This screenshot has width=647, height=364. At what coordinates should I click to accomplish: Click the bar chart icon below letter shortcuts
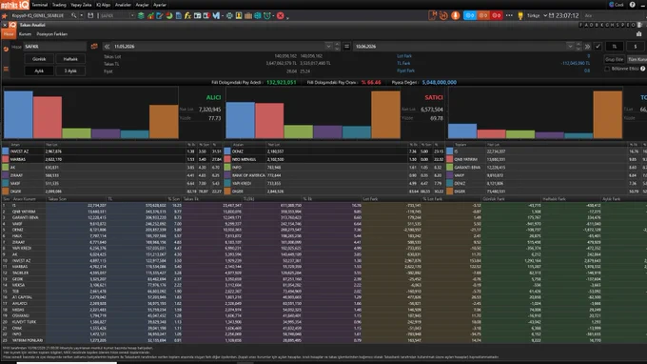pyautogui.click(x=638, y=34)
